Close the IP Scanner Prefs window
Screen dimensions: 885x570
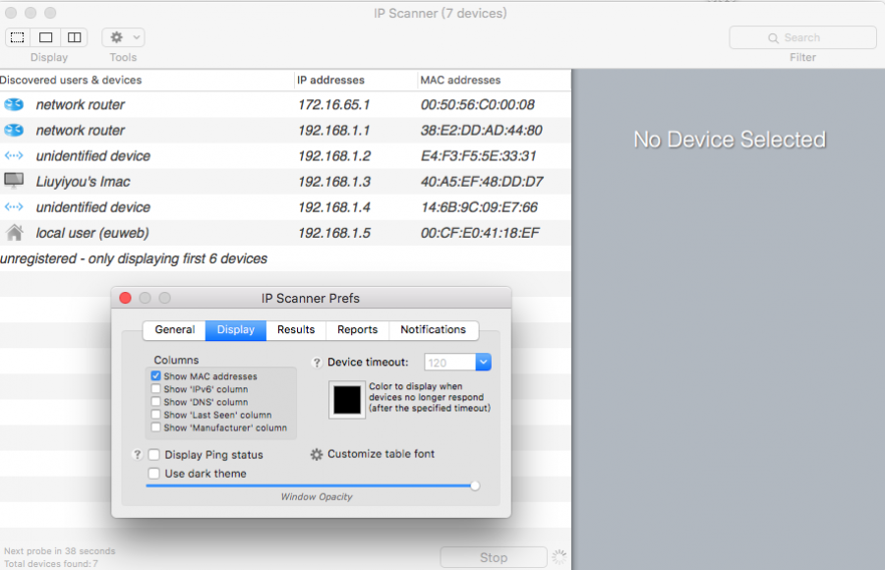point(125,298)
